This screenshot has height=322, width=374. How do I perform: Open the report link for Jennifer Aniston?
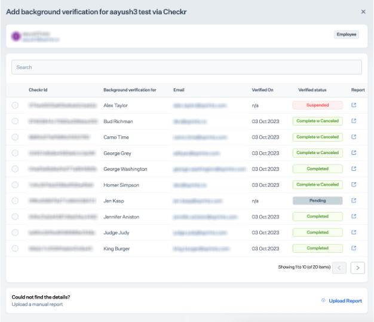click(354, 216)
